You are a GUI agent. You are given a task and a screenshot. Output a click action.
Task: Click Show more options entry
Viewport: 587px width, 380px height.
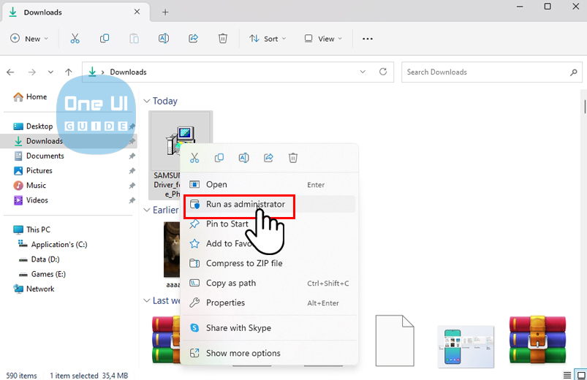tap(243, 353)
